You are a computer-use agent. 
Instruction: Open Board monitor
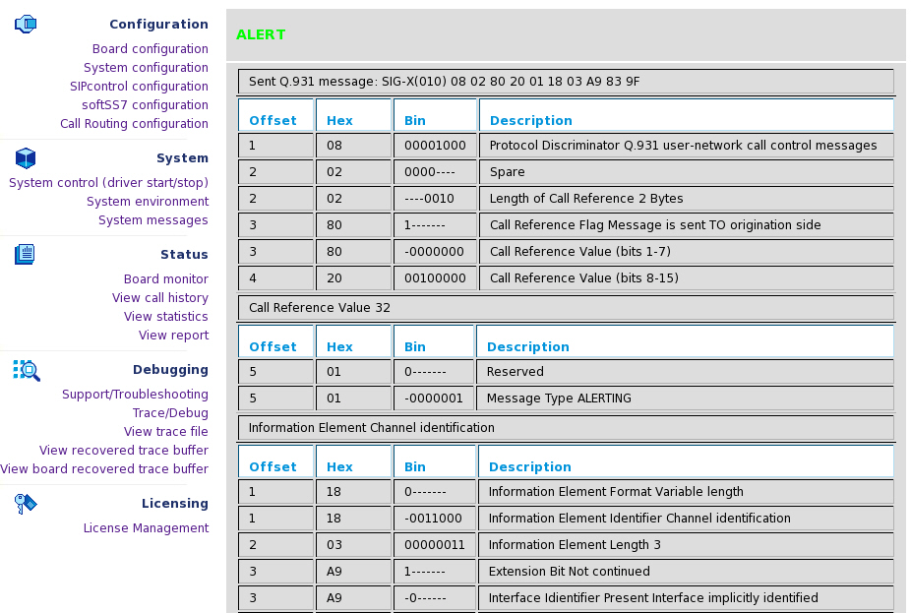pyautogui.click(x=165, y=278)
